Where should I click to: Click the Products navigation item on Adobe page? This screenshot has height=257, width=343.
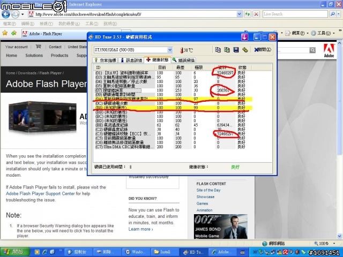59,56
